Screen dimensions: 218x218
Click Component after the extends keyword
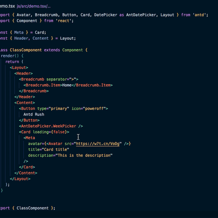coord(72,50)
